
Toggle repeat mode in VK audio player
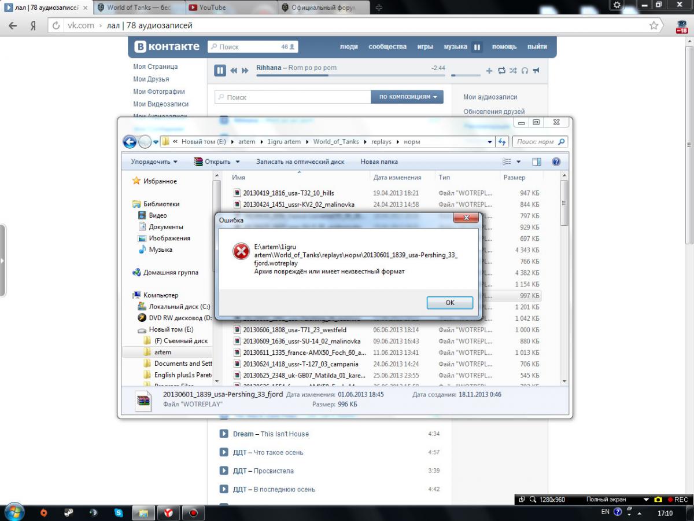tap(501, 71)
